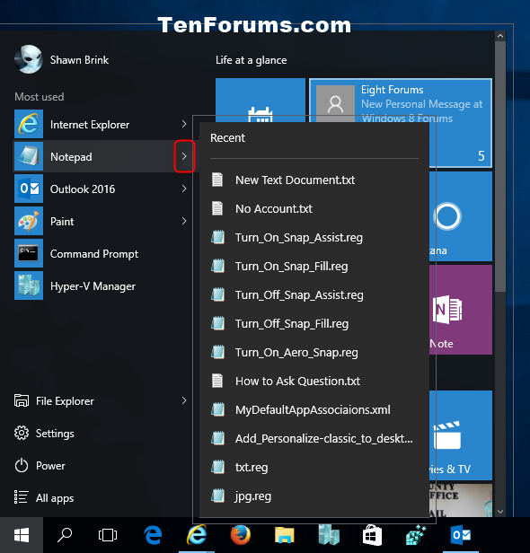Click the Shawn Brink user avatar
The width and height of the screenshot is (530, 553).
tap(29, 59)
